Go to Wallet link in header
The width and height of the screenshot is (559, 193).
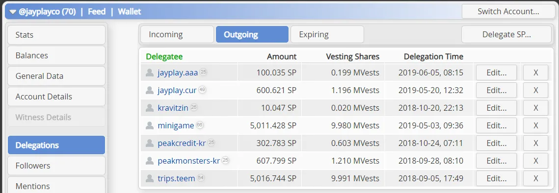130,11
